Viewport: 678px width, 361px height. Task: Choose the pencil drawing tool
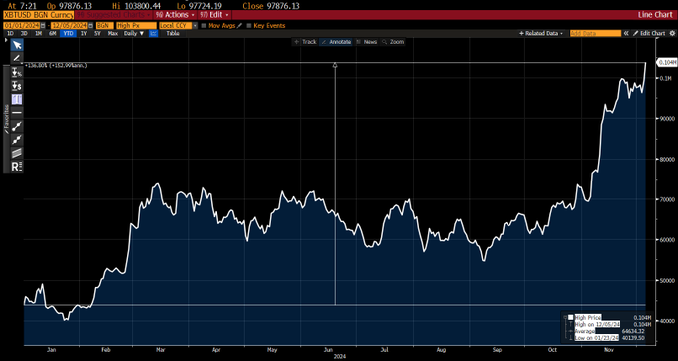coord(17,58)
